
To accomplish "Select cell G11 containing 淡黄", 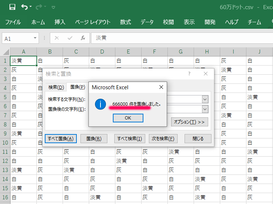I will coord(181,152).
